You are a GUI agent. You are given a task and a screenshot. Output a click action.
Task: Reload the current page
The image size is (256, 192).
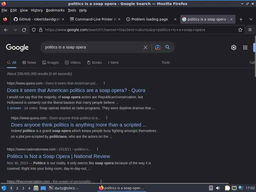pyautogui.click(x=24, y=30)
